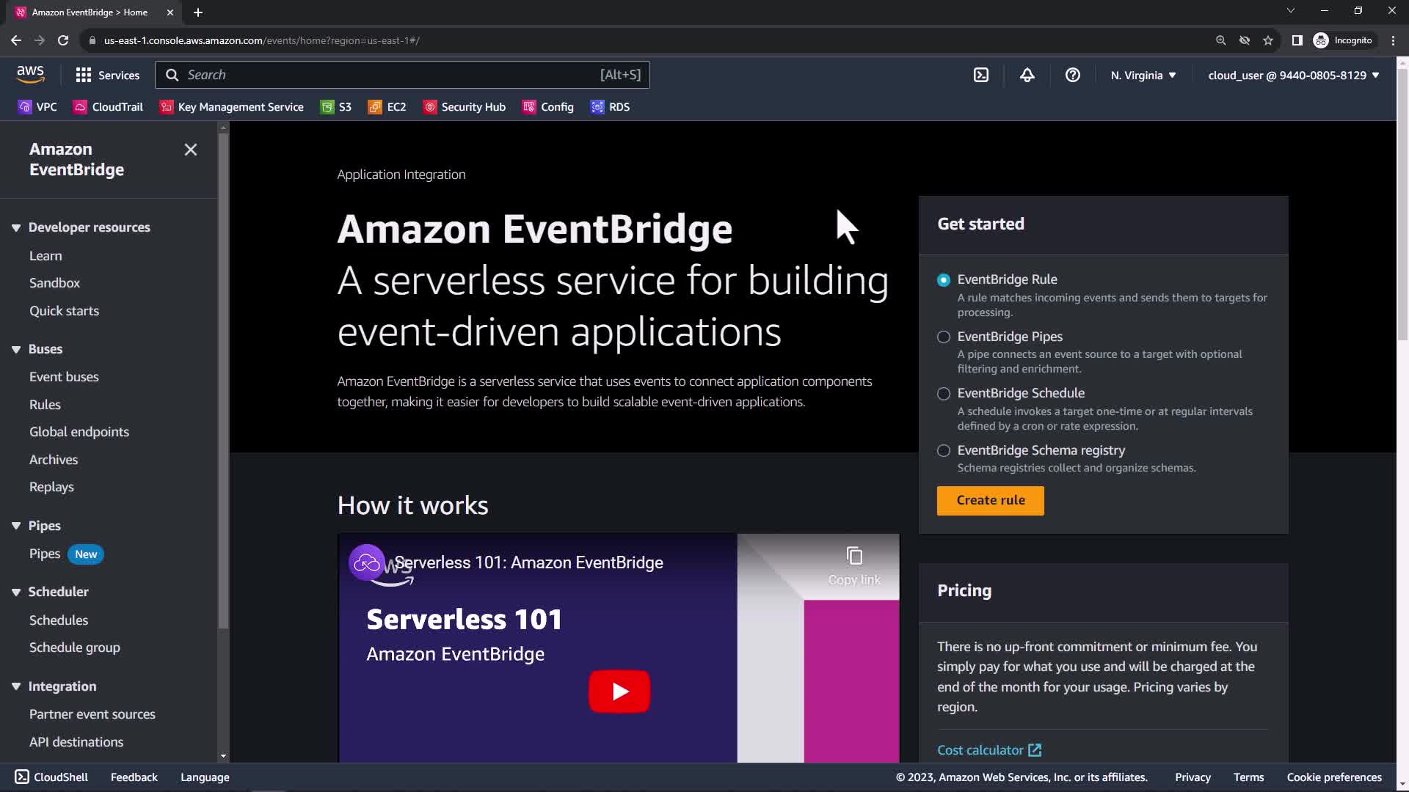Image resolution: width=1409 pixels, height=792 pixels.
Task: Open the cloud_user account dropdown
Action: pos(1293,75)
